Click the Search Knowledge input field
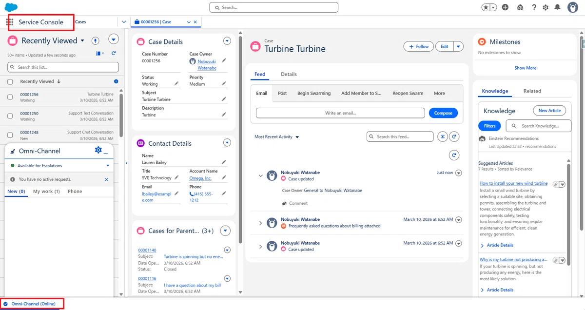 pos(539,126)
